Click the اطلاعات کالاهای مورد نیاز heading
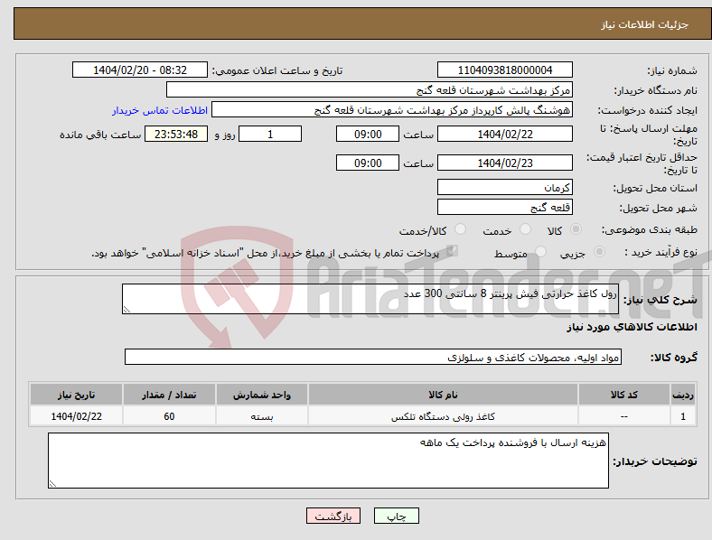 coord(632,327)
